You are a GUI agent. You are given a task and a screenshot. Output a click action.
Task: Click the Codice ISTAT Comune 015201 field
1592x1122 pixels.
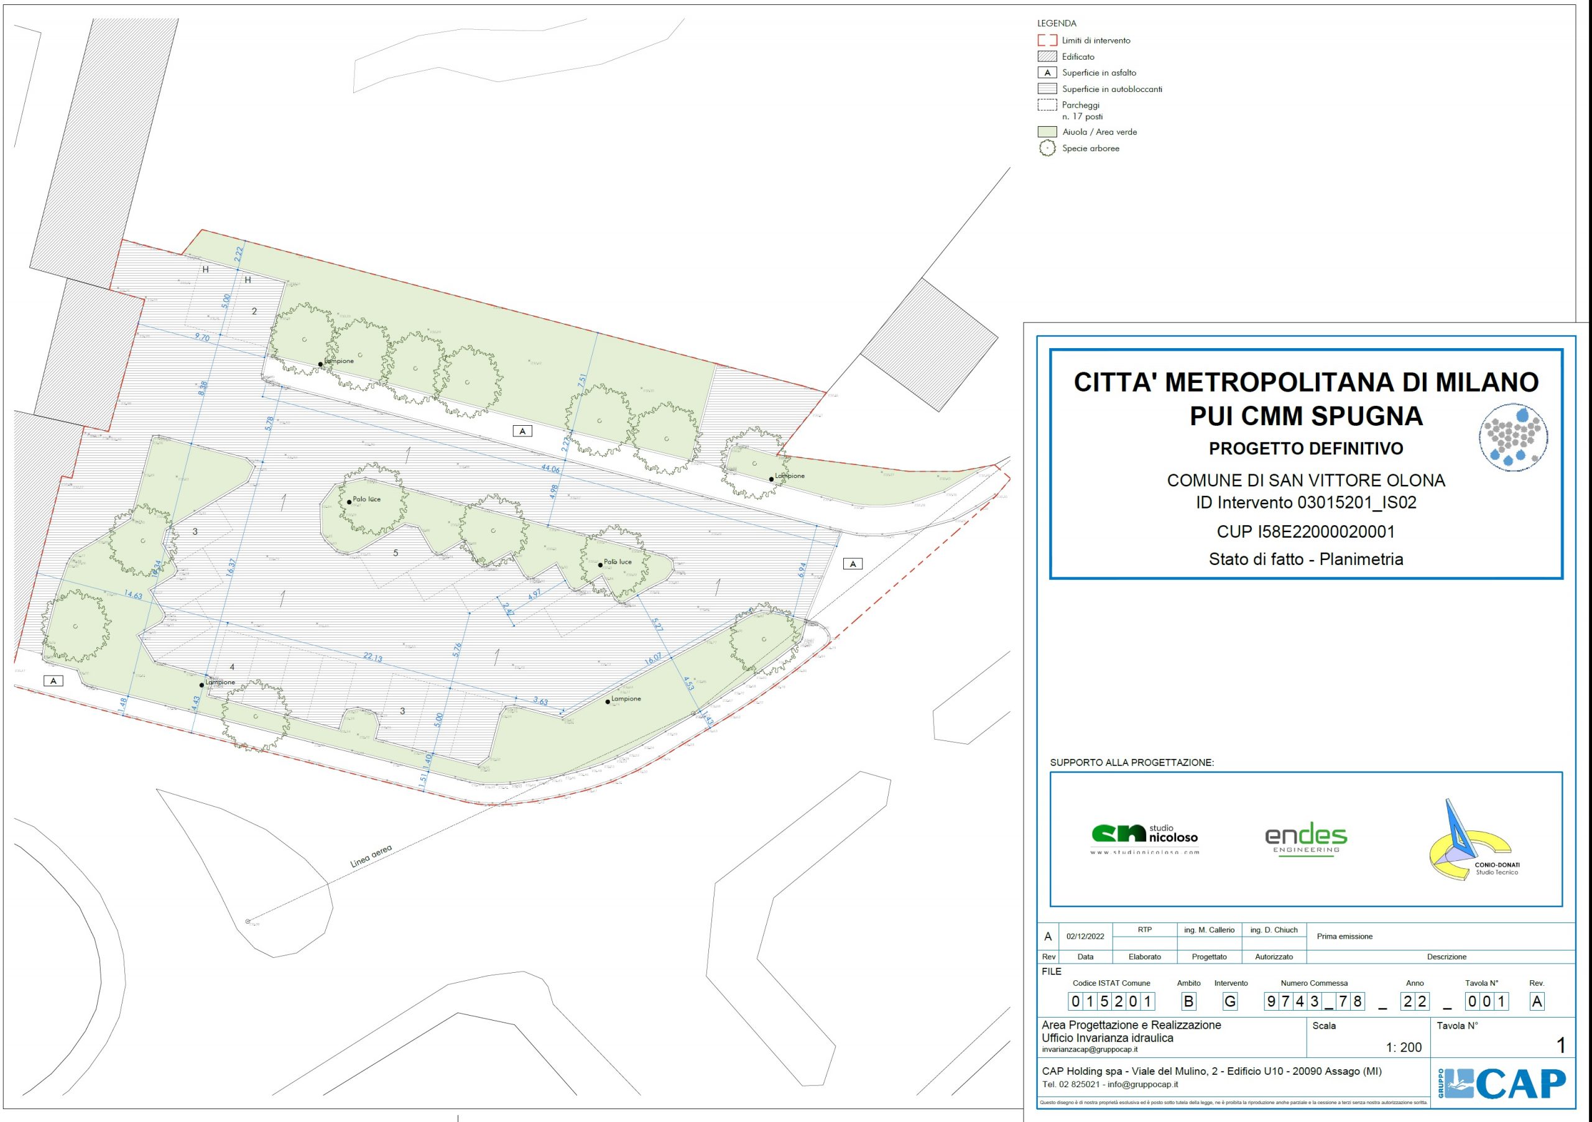(1111, 1001)
